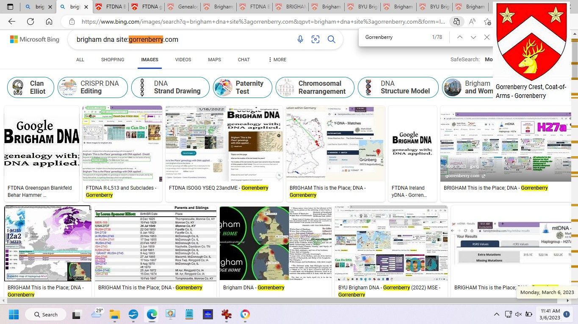Click the find-on-page 'Gorrenberry' field
This screenshot has height=324, width=578.
[394, 37]
